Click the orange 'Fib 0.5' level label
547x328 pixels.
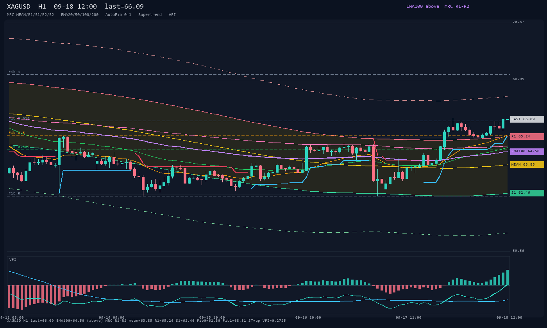[17, 133]
